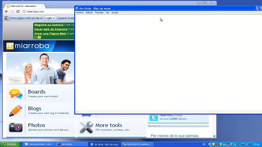The image size is (262, 147).
Task: Open the Blogs link
Action: (34, 109)
